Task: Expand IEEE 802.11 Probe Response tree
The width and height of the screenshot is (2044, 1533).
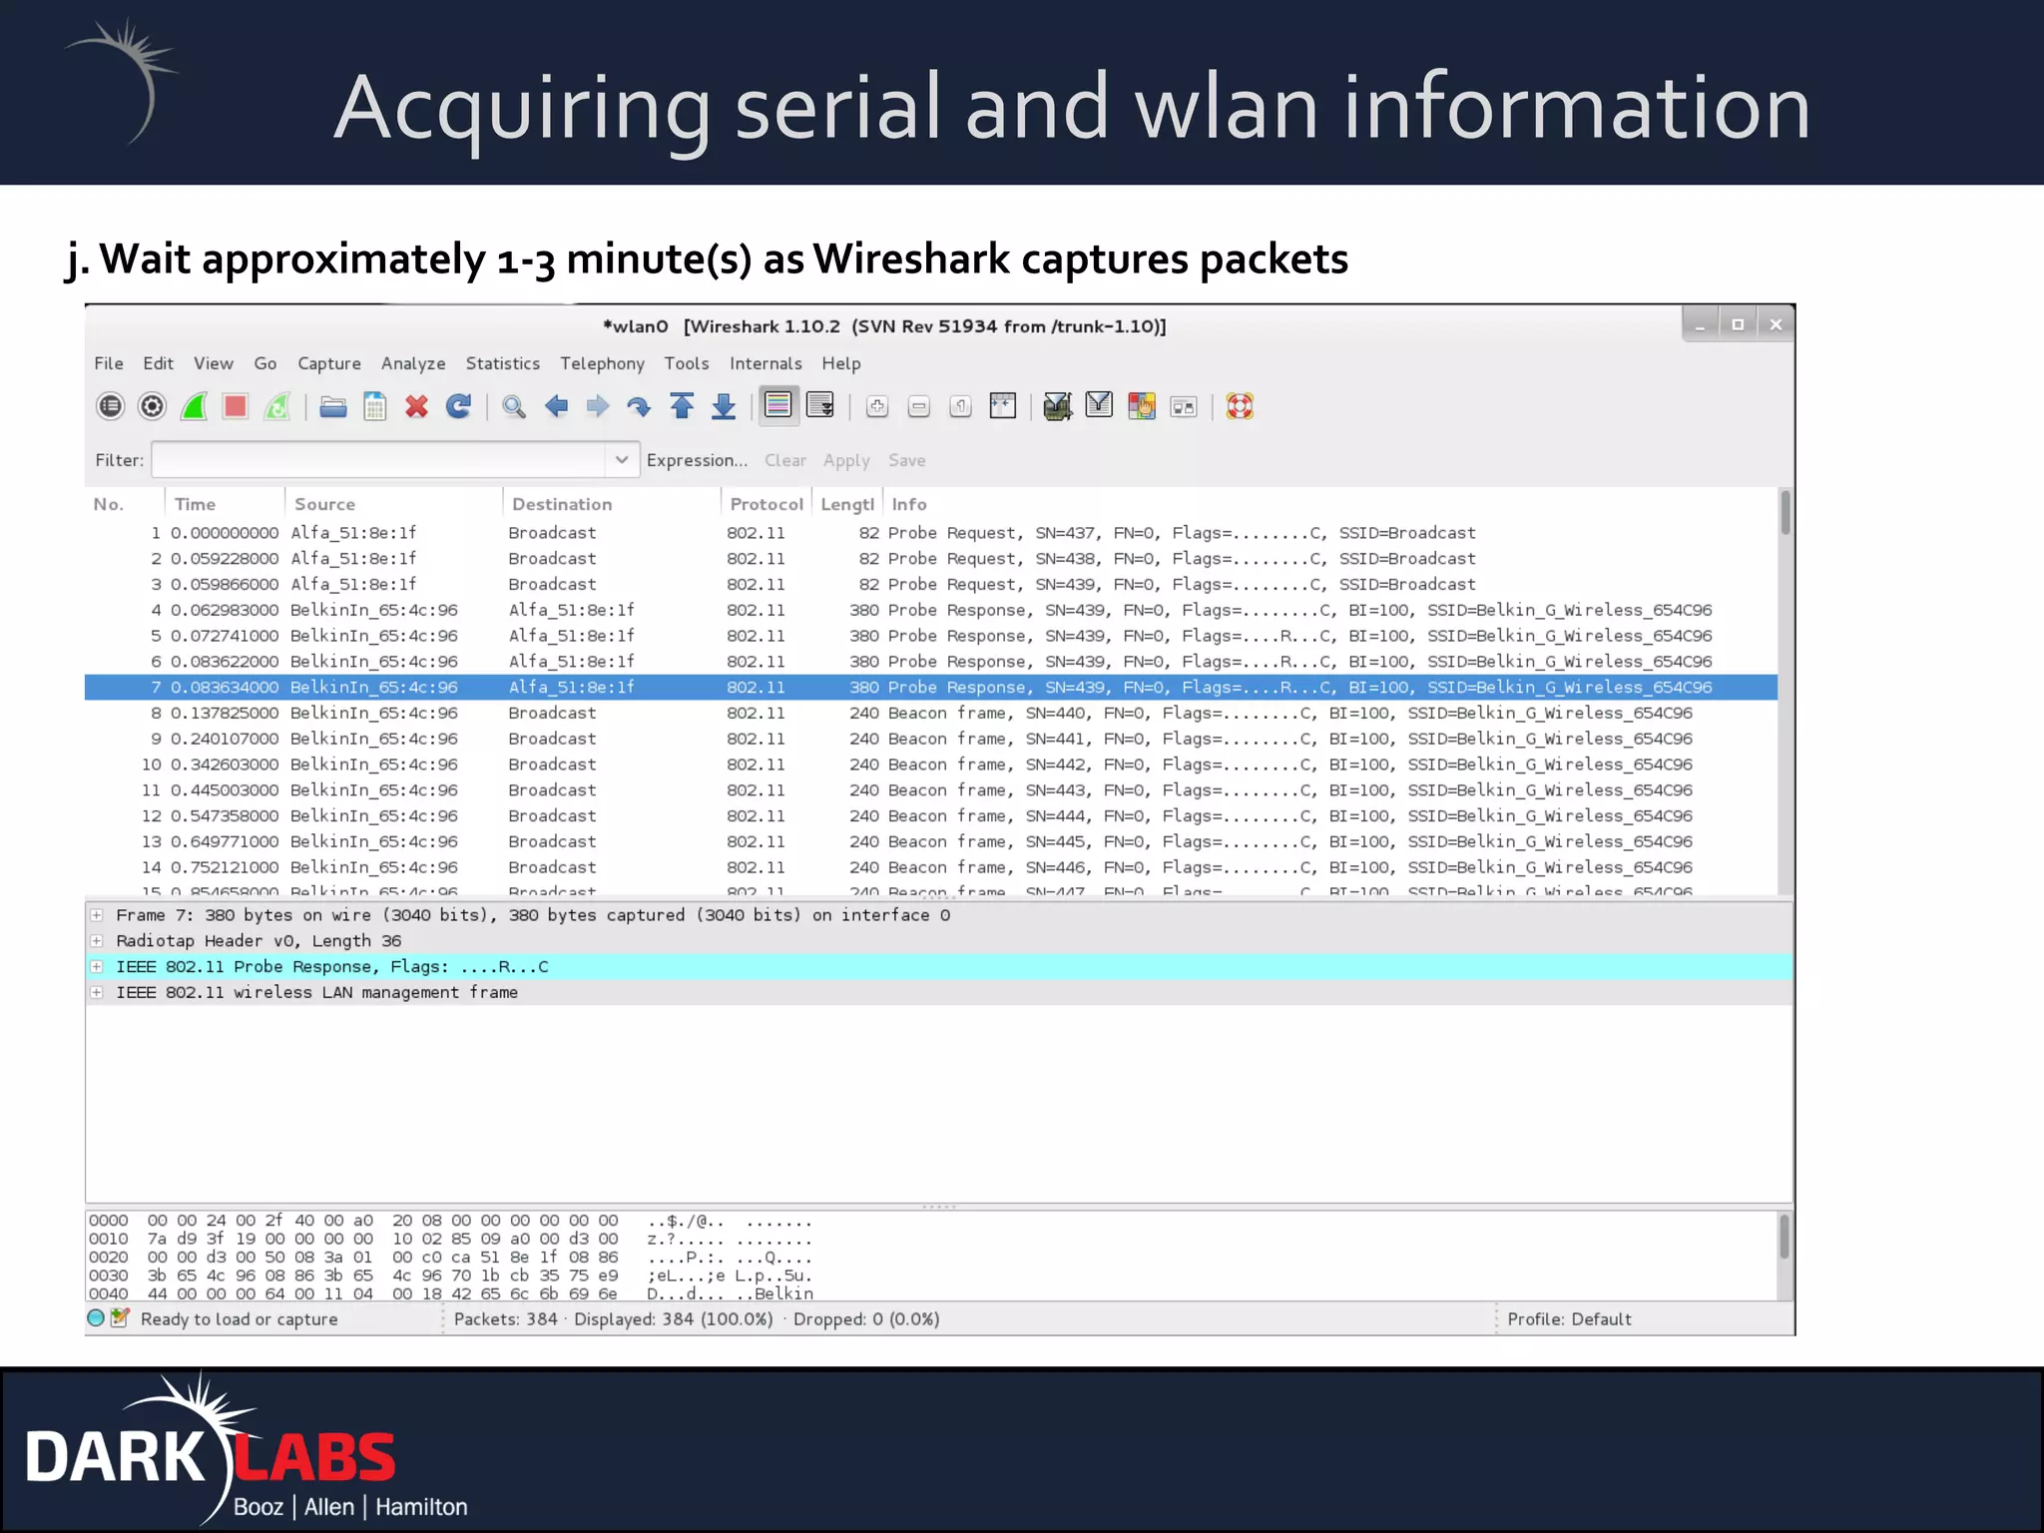Action: (97, 966)
